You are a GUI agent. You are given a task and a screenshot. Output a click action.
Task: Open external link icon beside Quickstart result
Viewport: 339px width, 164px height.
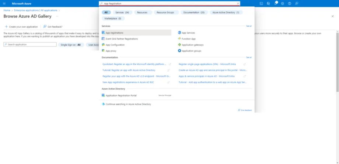tap(170, 64)
